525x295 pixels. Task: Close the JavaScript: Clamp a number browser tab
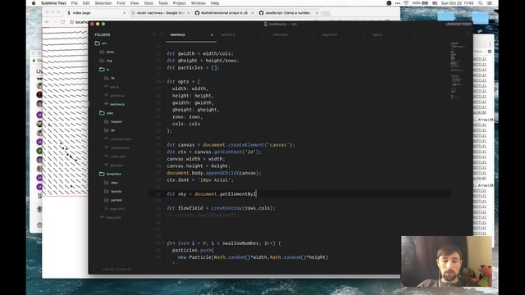pyautogui.click(x=317, y=13)
